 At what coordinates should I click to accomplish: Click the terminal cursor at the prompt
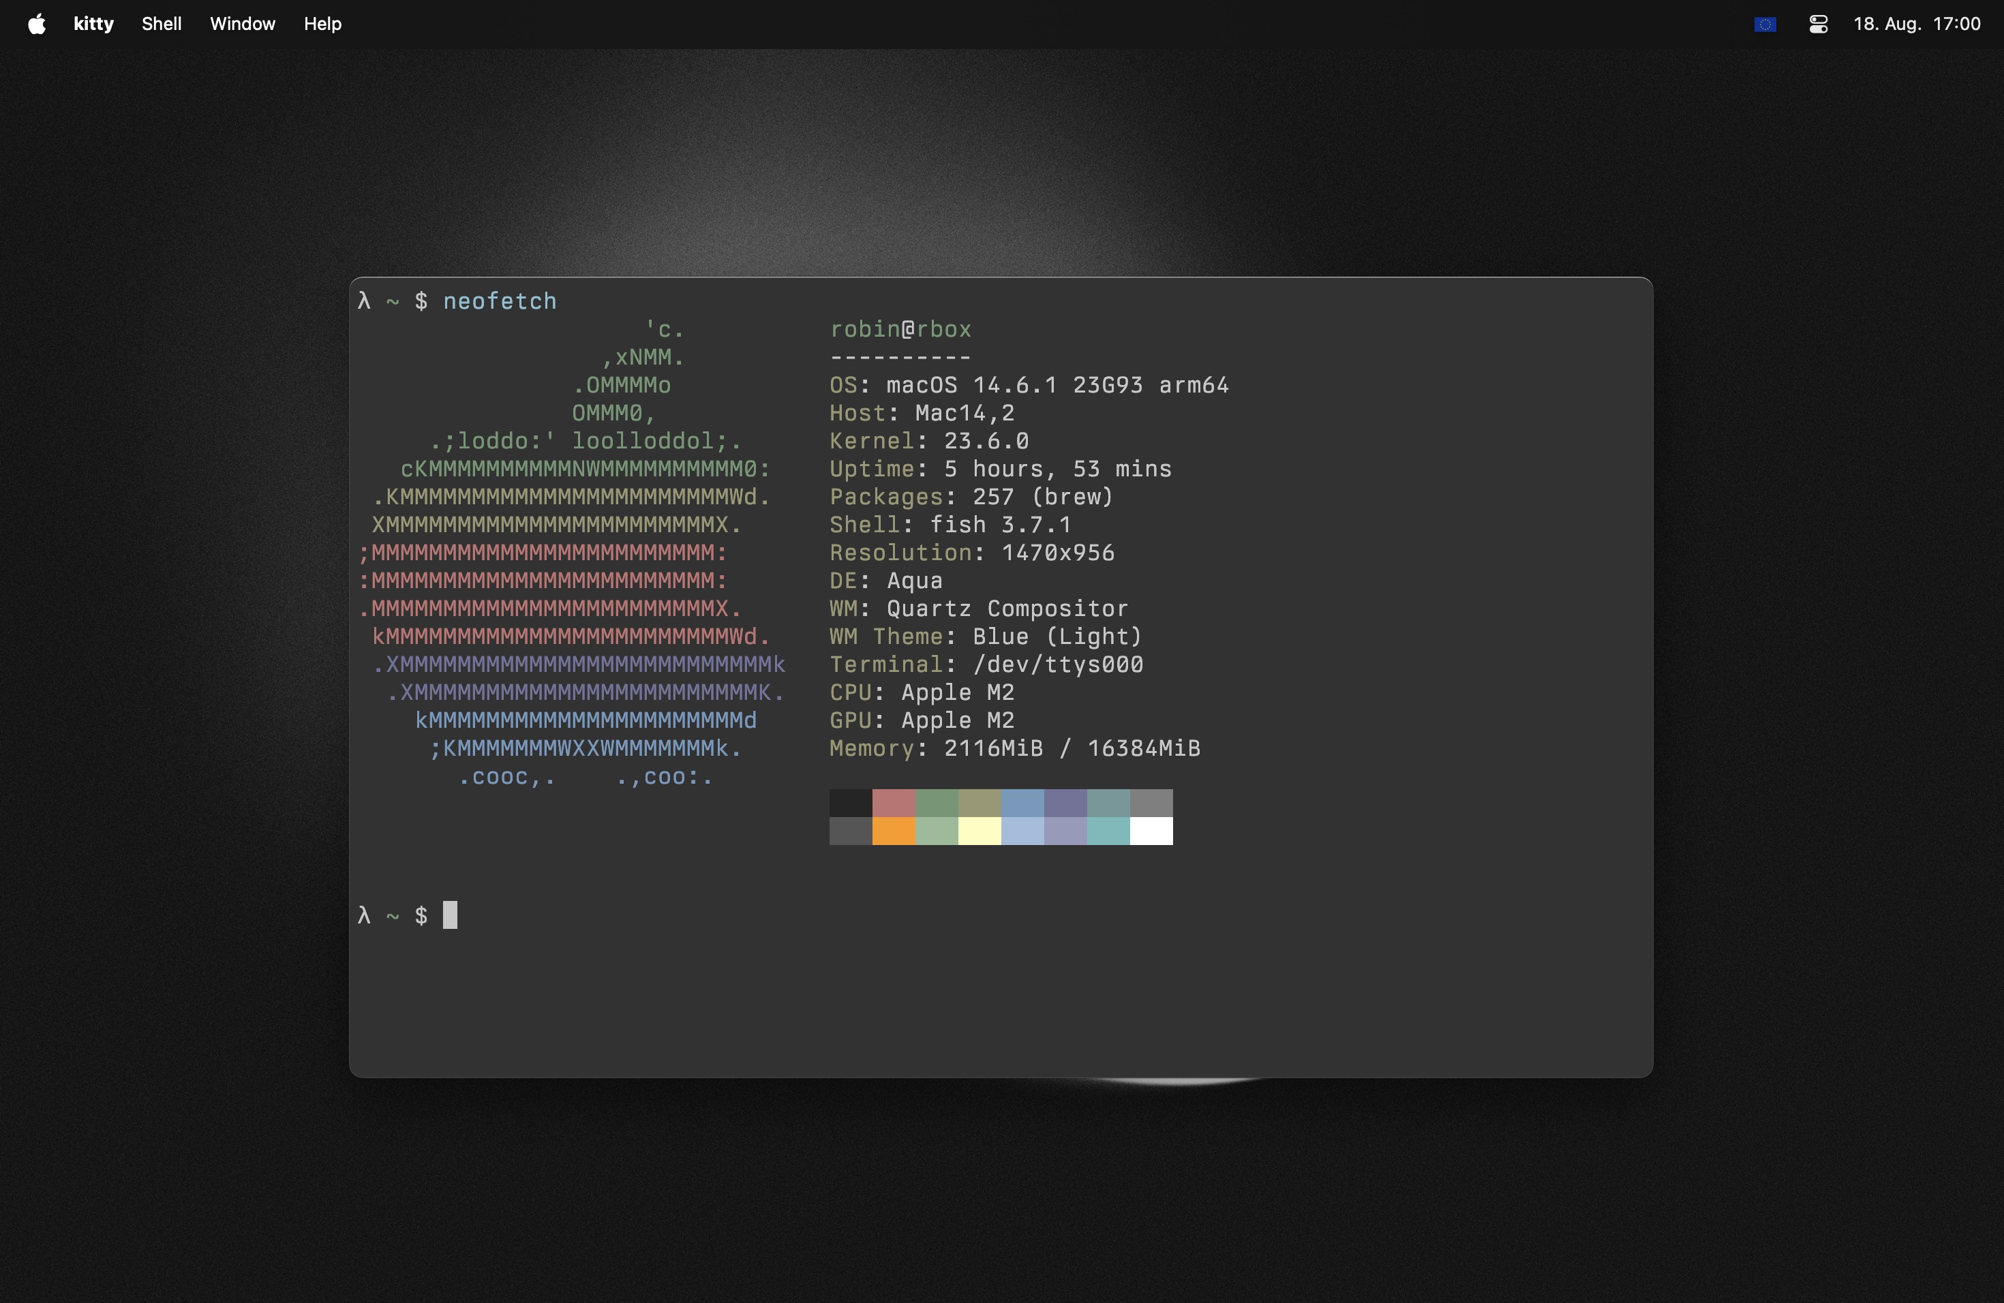click(x=451, y=915)
